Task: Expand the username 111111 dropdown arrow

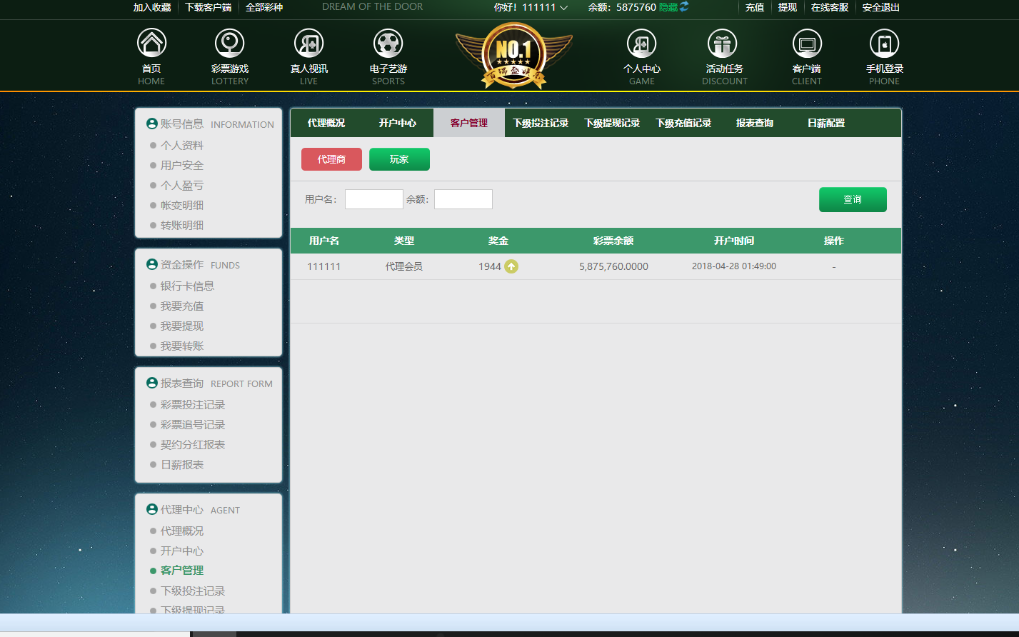Action: (x=564, y=8)
